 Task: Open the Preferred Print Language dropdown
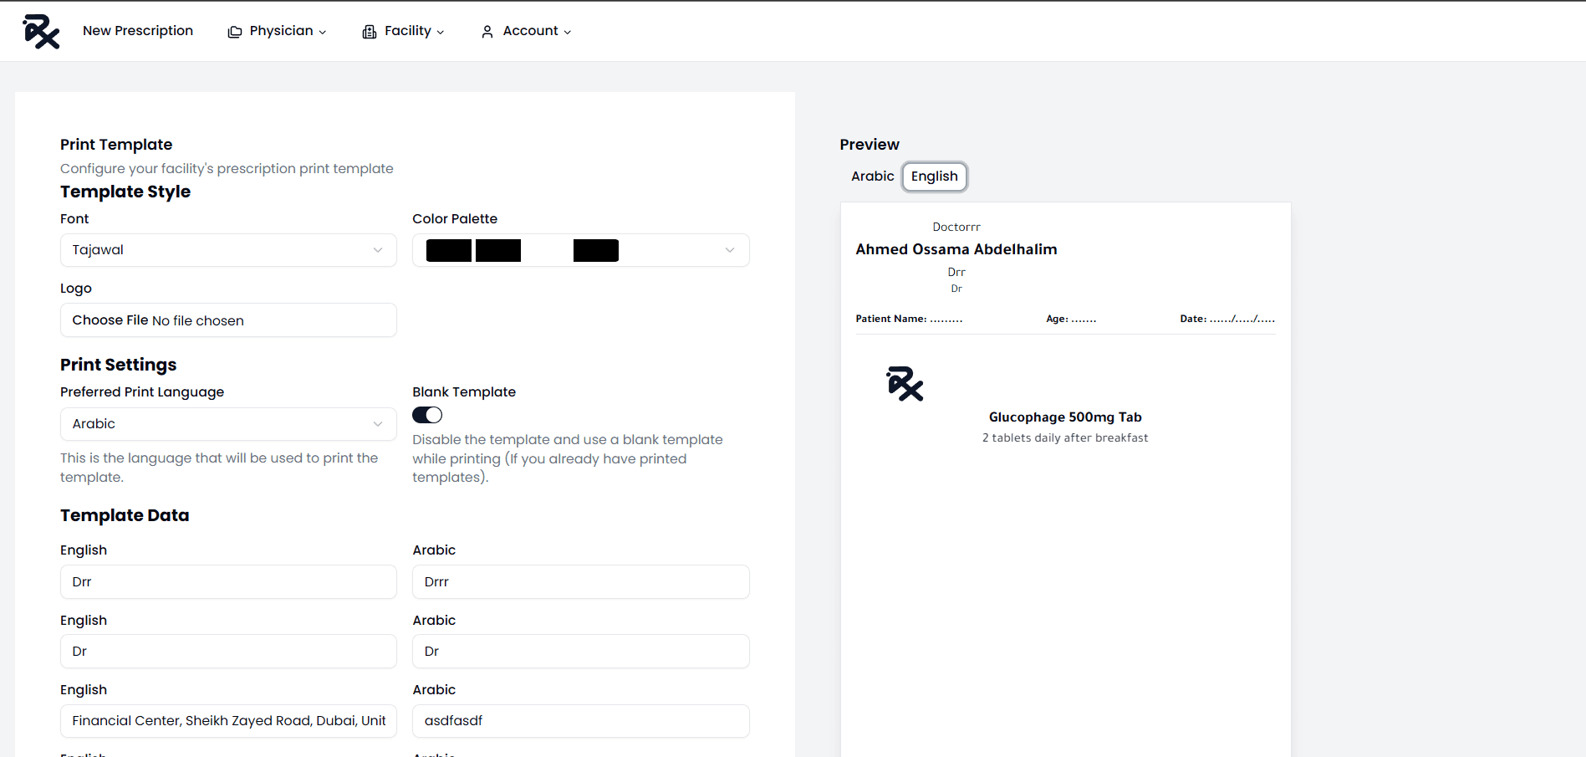click(228, 424)
